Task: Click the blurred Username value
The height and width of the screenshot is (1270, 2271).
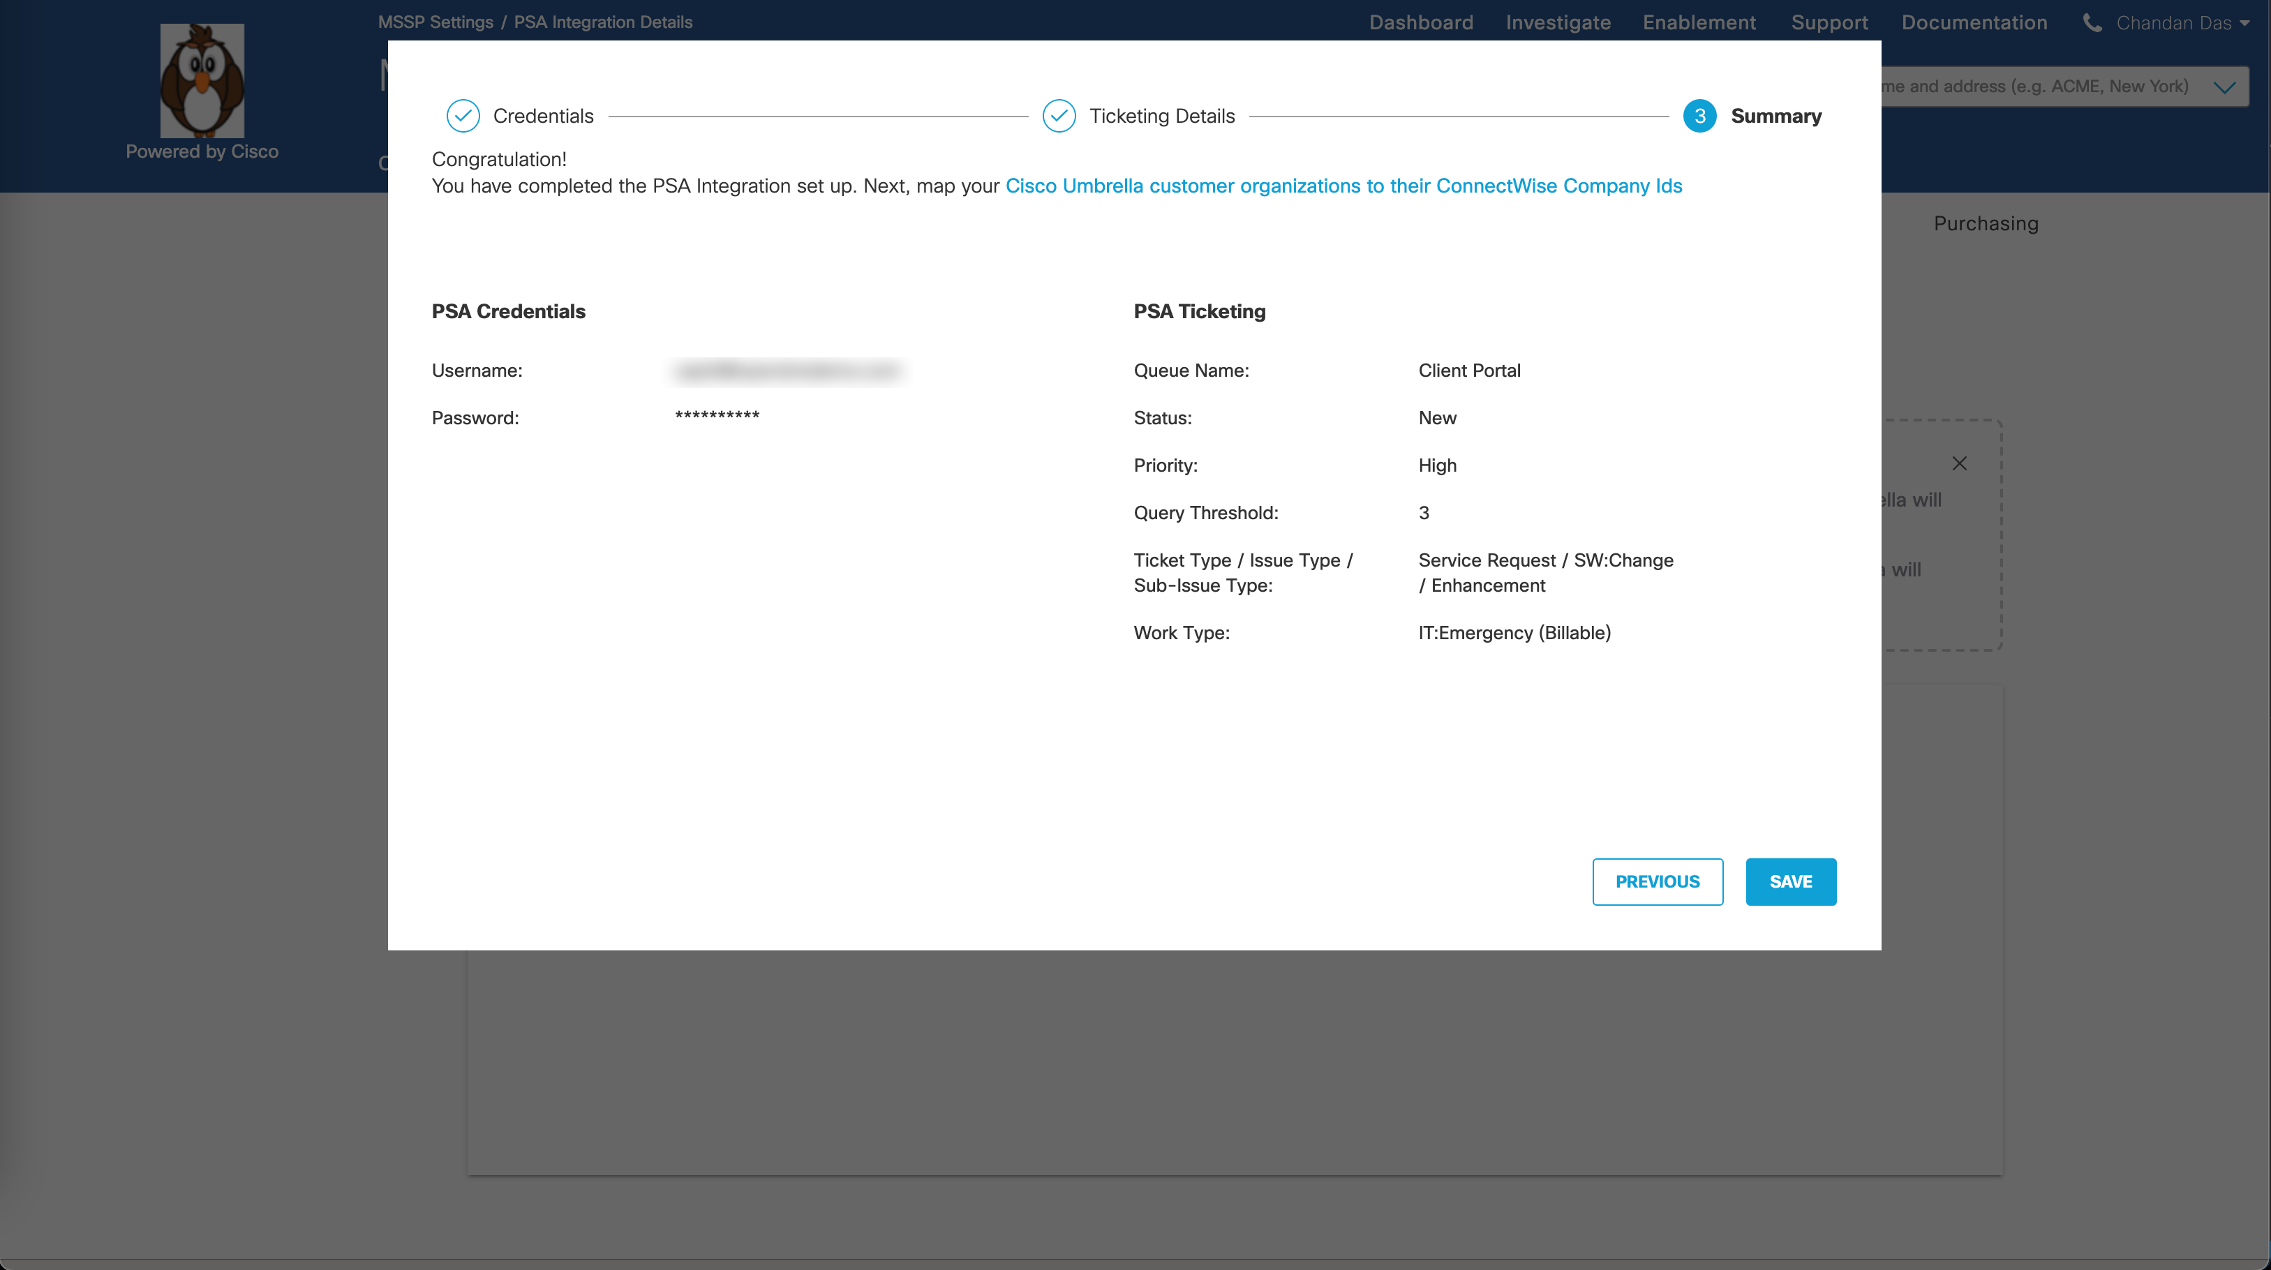Action: [x=788, y=371]
